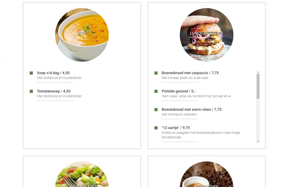The width and height of the screenshot is (291, 187).
Task: Open the Koffie/Thee coffee beans image
Action: (x=207, y=174)
